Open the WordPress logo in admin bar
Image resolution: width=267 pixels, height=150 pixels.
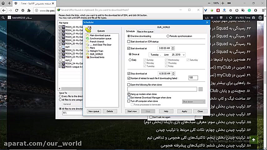tap(260, 17)
